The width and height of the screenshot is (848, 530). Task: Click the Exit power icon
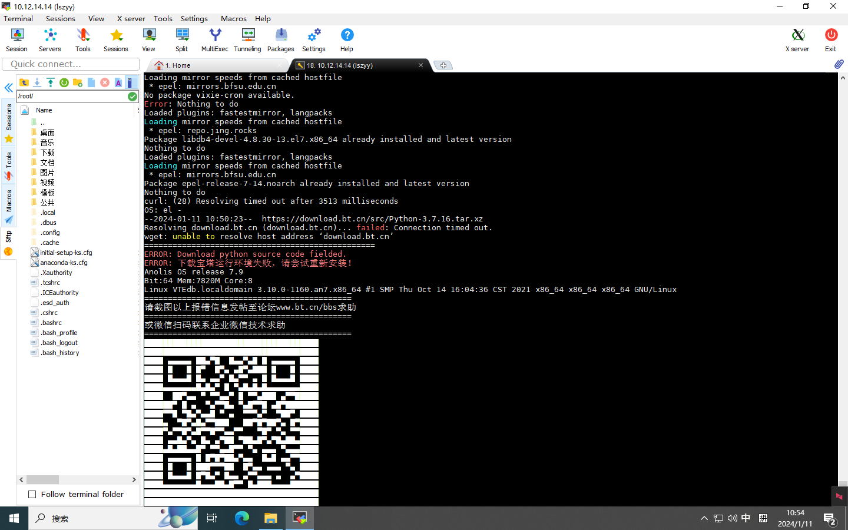[831, 41]
